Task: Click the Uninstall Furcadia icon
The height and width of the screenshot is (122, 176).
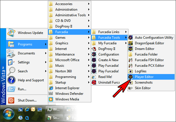Action: point(94,82)
